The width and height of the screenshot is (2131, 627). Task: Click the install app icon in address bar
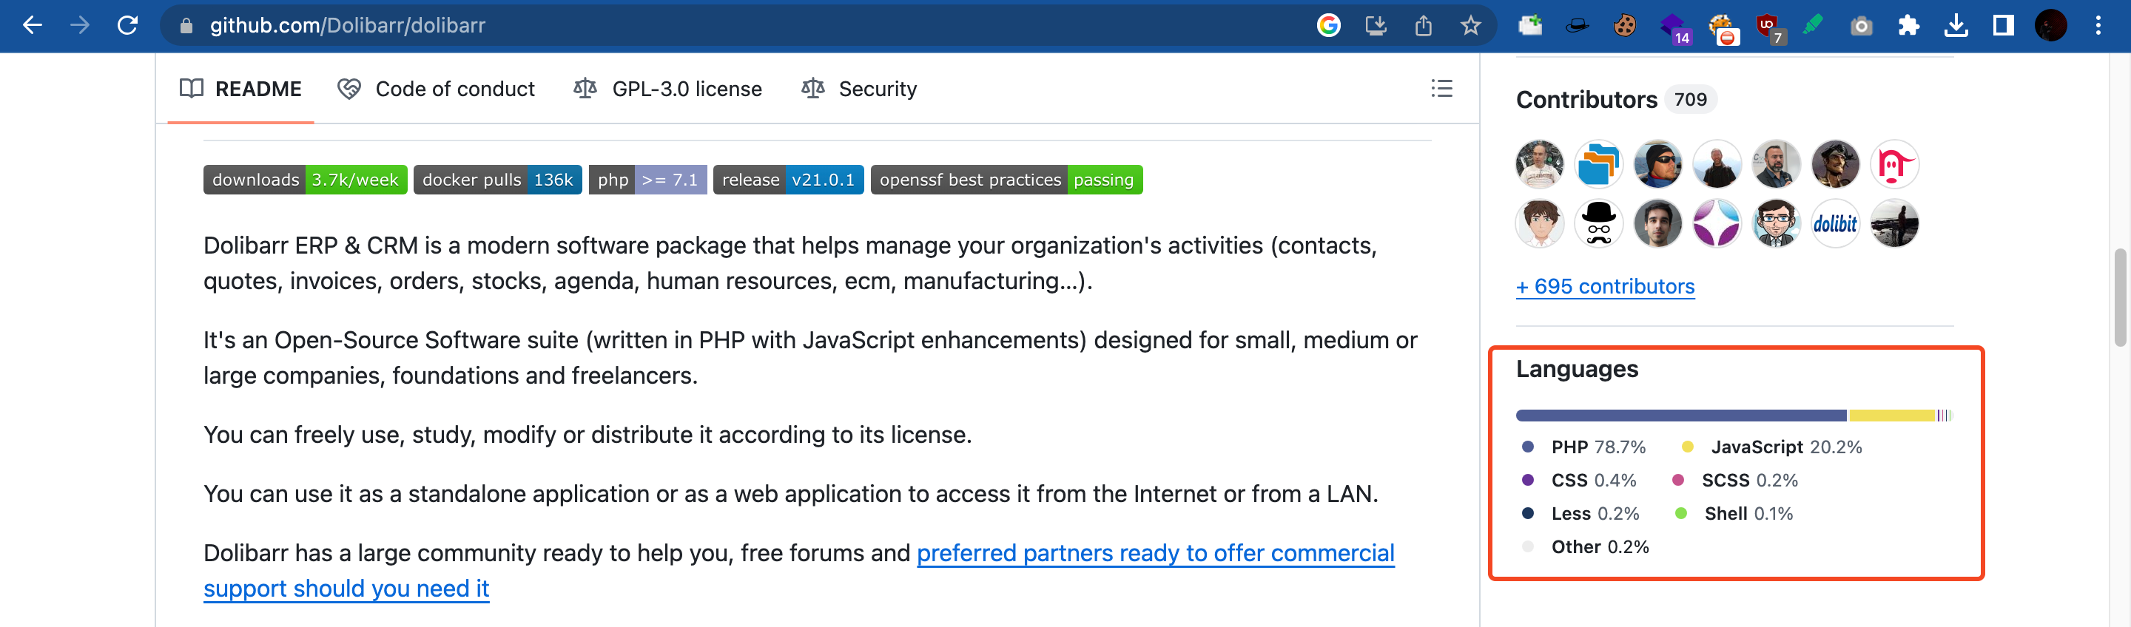coord(1376,26)
